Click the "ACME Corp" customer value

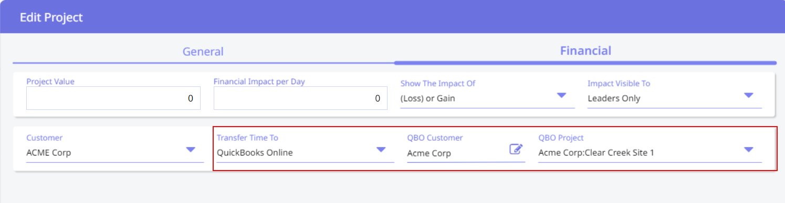pyautogui.click(x=49, y=153)
